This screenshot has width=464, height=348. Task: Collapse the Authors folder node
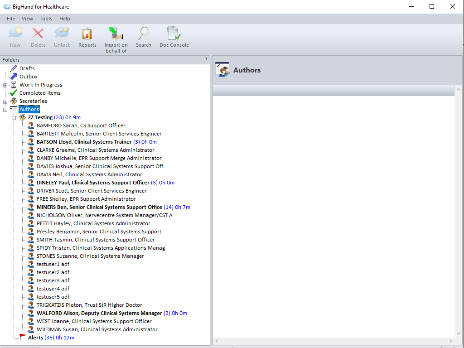coord(5,110)
